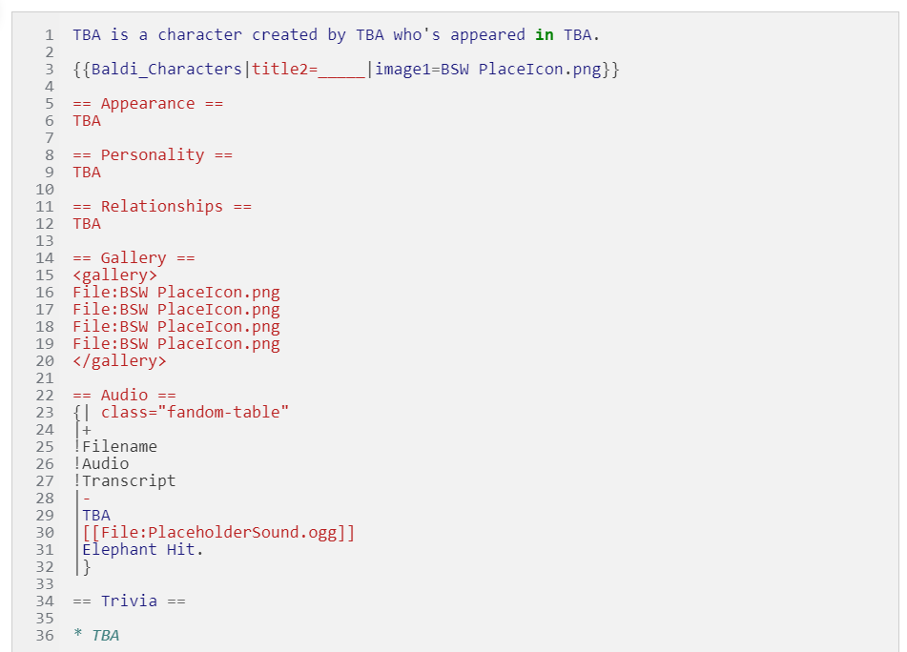
Task: Click the Baldi_Characters template name
Action: pos(166,70)
